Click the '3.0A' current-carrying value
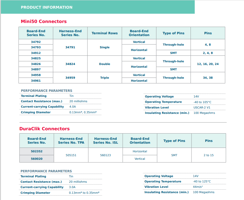 point(72,187)
